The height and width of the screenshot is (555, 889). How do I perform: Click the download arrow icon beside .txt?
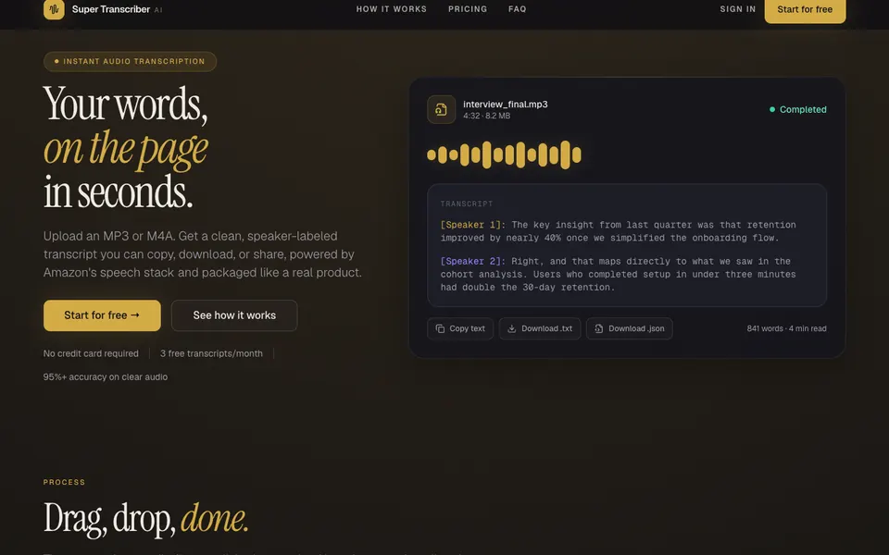pyautogui.click(x=511, y=328)
